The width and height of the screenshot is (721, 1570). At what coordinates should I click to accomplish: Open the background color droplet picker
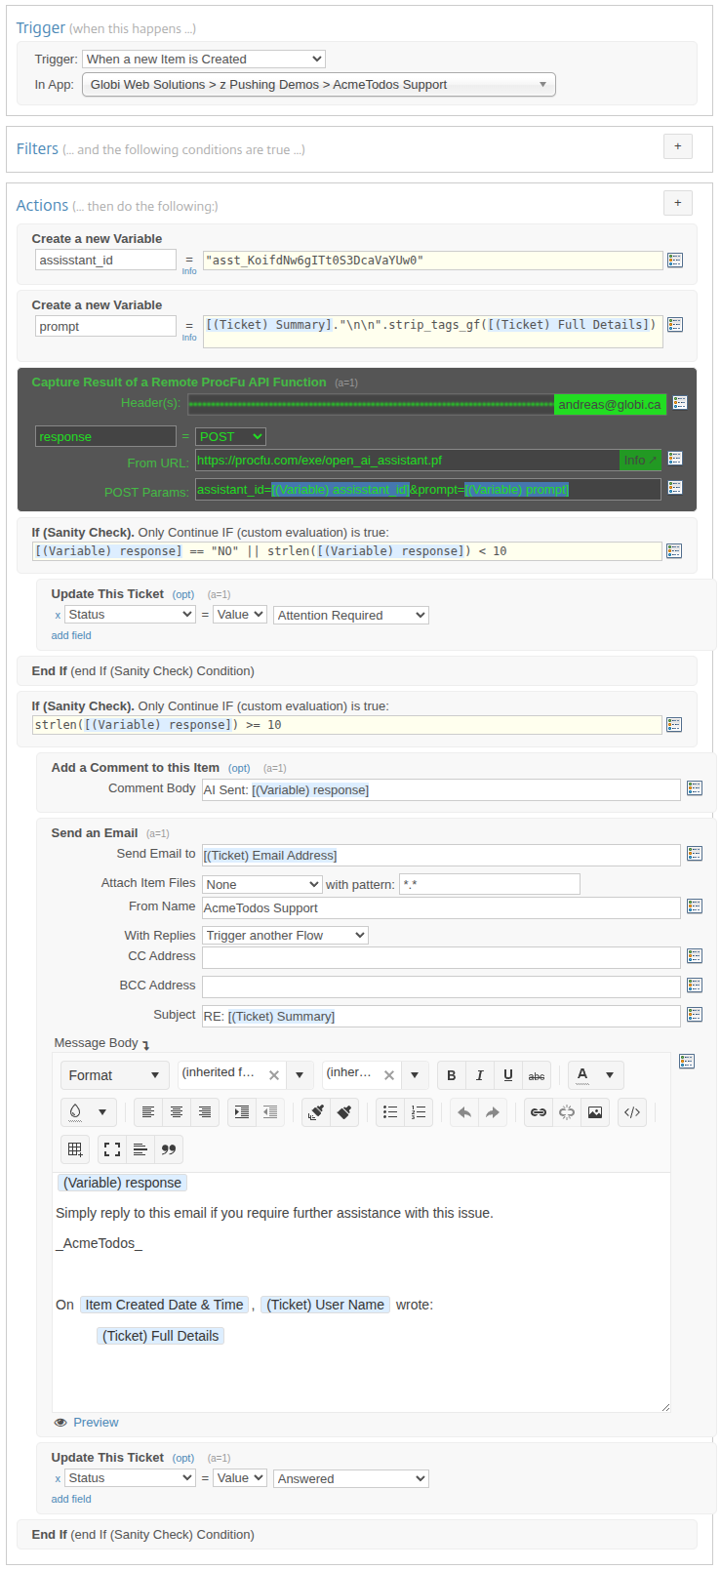click(x=76, y=1112)
